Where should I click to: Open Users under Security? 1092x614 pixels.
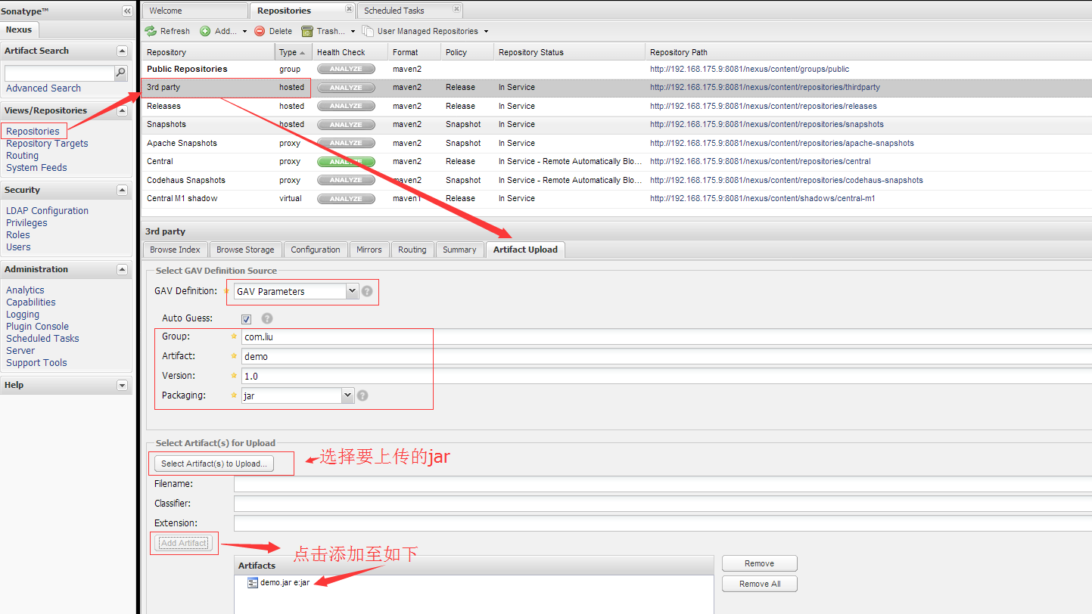18,247
